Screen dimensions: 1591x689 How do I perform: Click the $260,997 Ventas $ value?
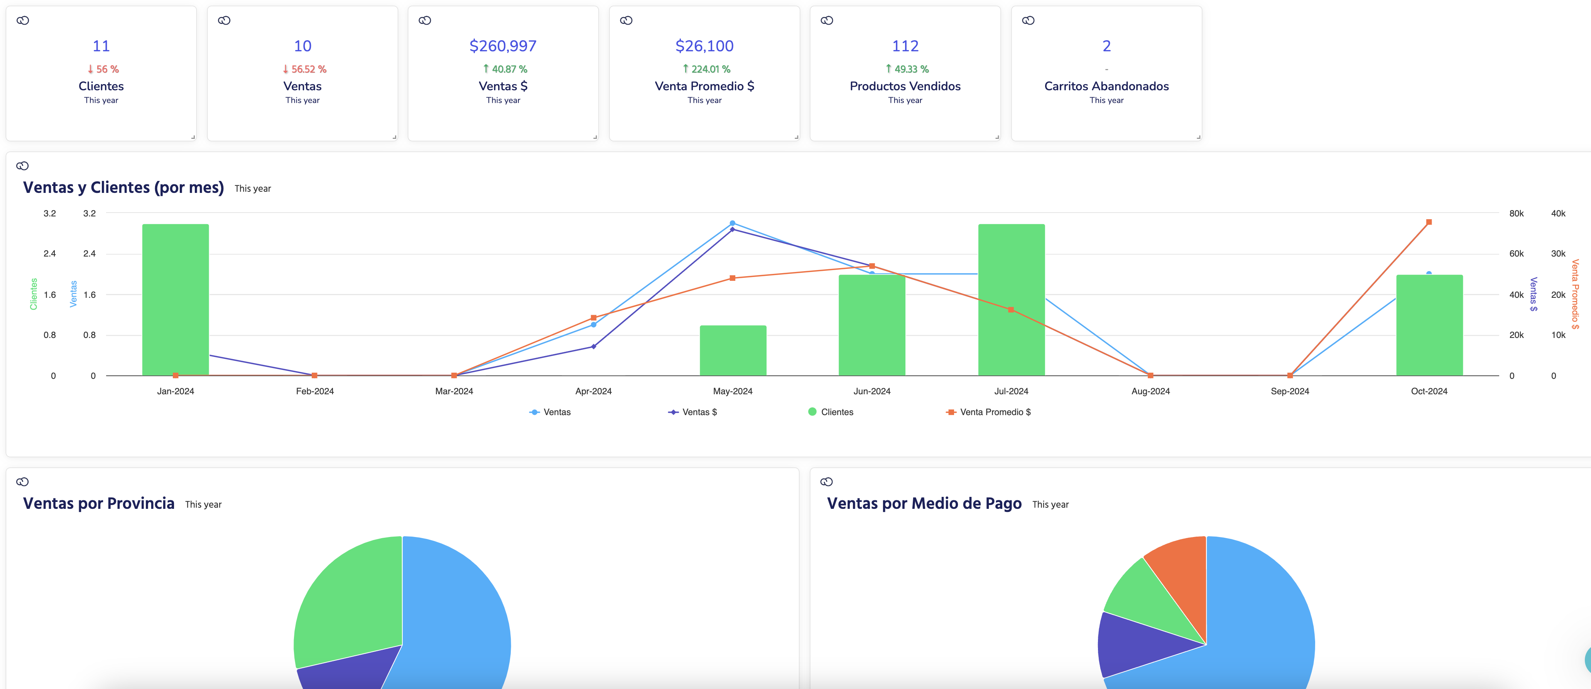coord(503,46)
